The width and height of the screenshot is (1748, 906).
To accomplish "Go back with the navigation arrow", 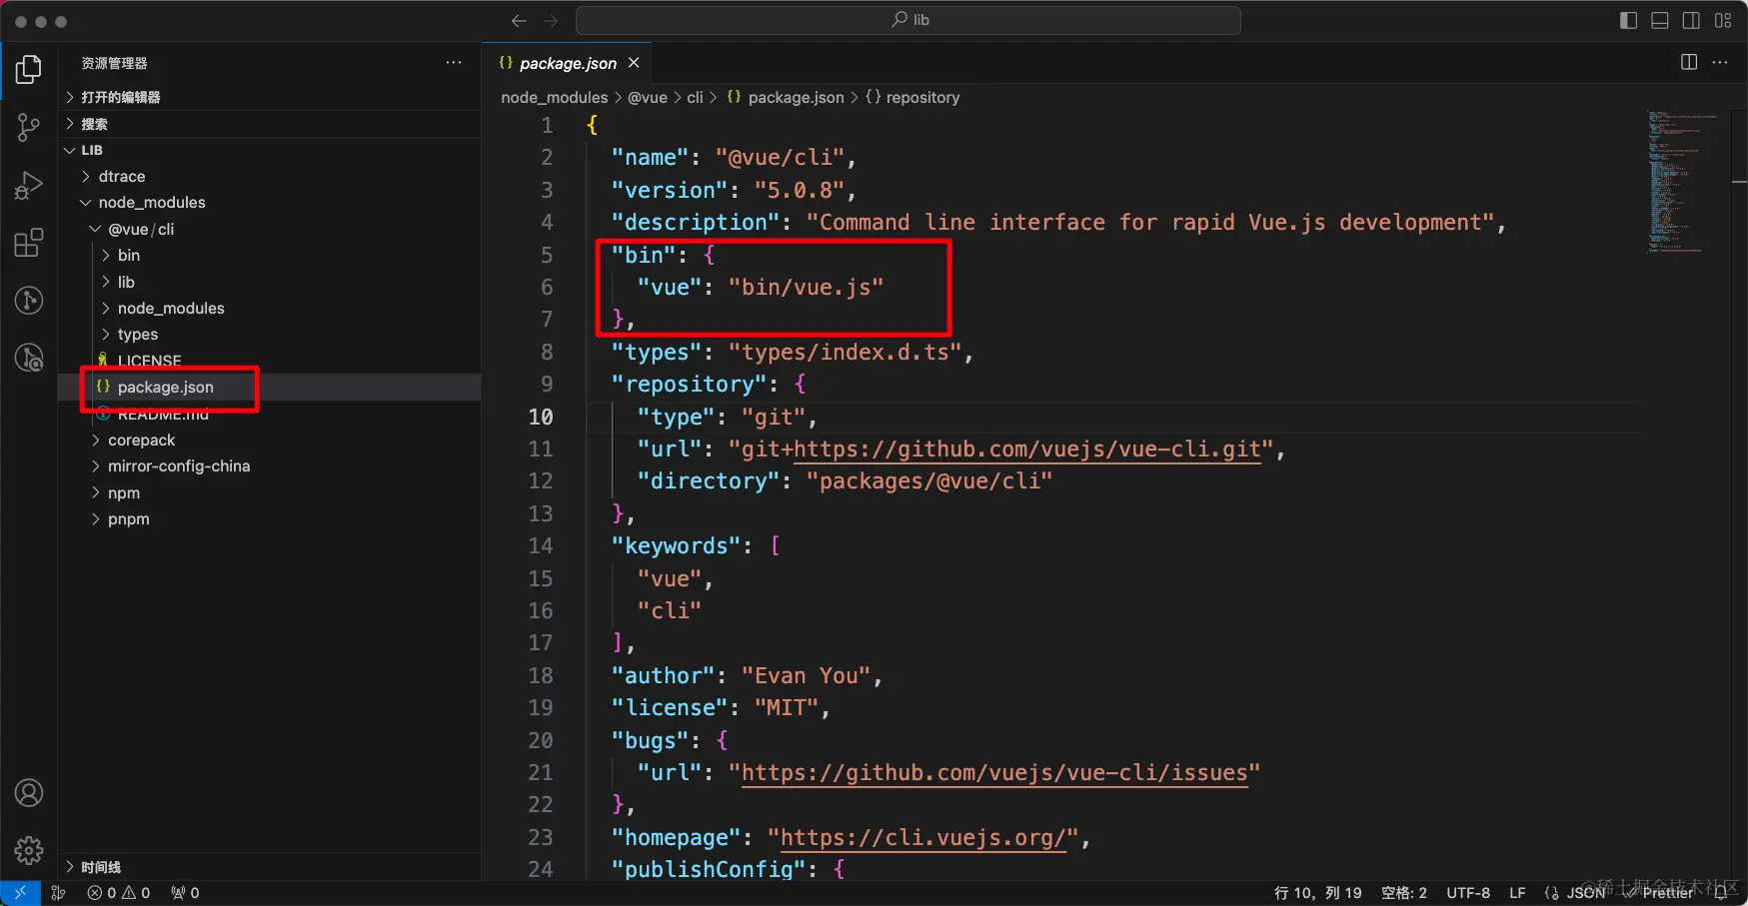I will pos(519,20).
